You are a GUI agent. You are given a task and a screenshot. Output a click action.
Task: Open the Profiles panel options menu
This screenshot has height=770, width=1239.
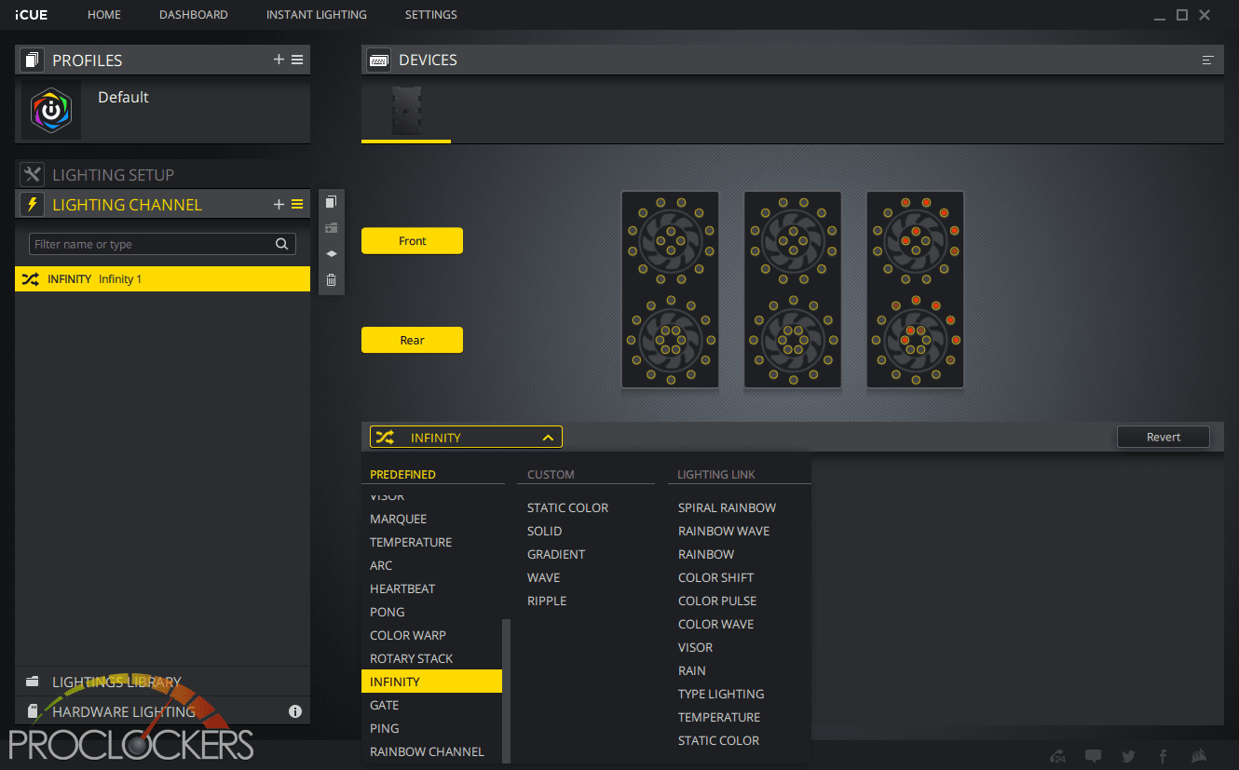point(297,60)
